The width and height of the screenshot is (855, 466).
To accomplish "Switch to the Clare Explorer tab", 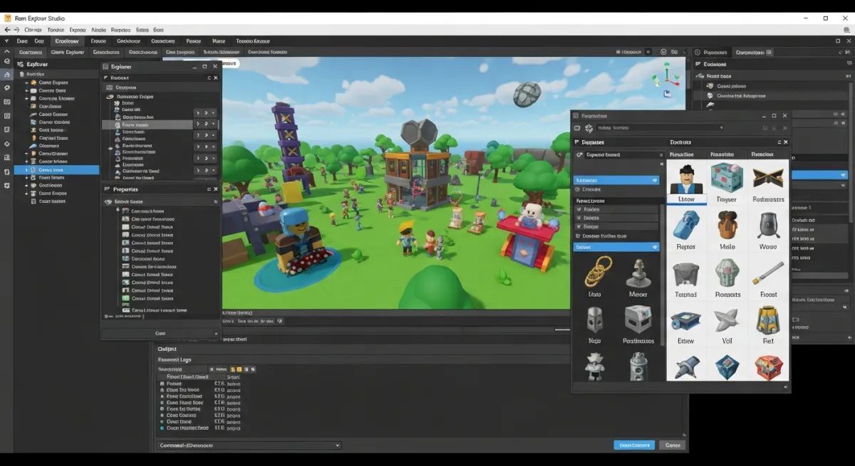I will (x=68, y=52).
